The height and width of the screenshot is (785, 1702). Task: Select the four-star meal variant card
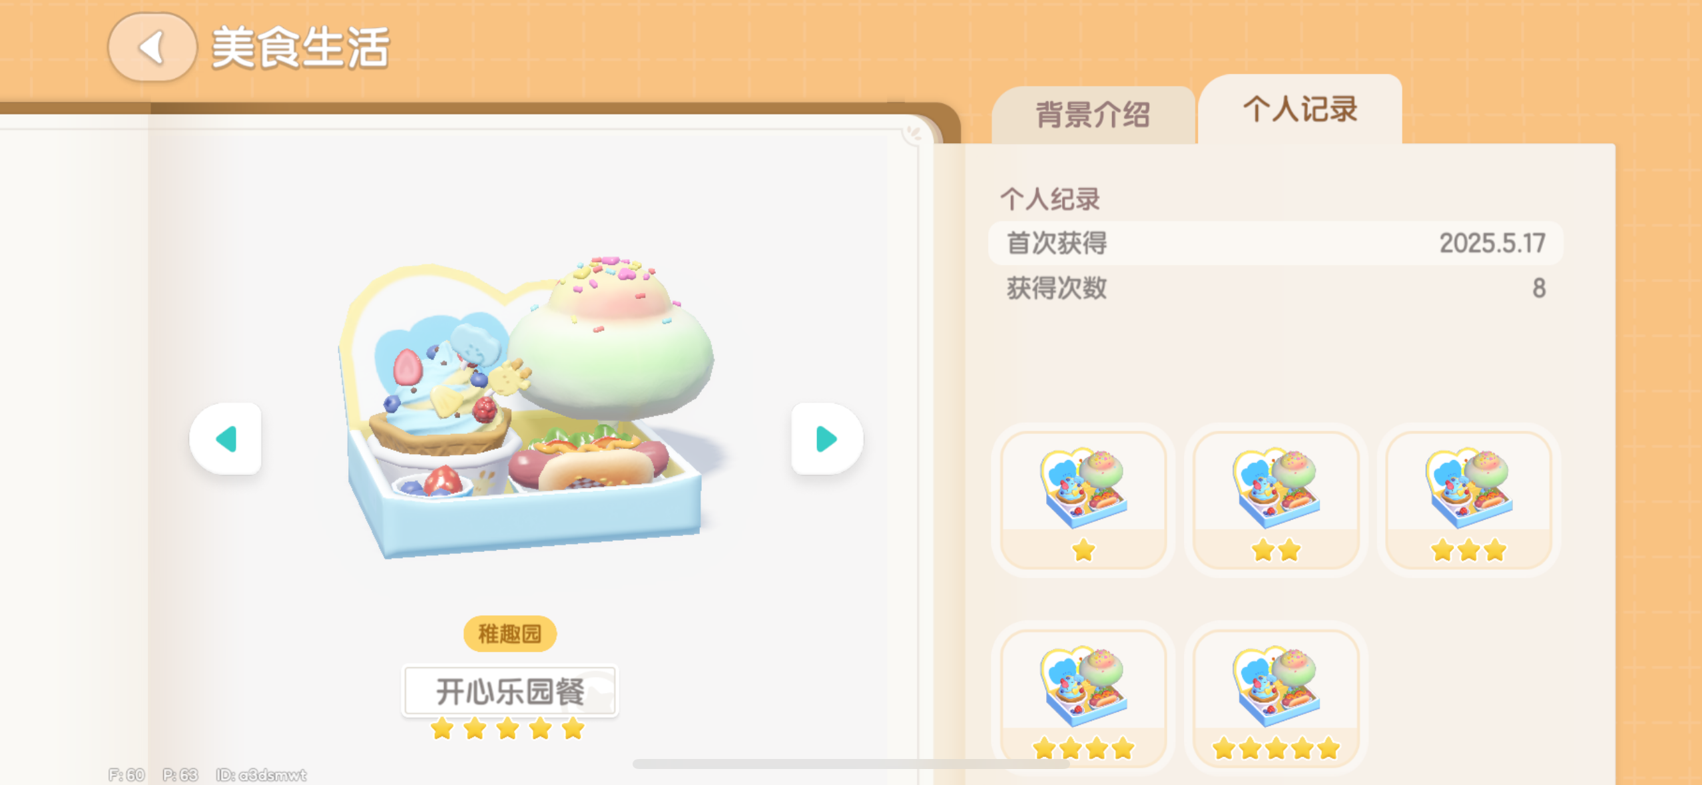pos(1083,698)
